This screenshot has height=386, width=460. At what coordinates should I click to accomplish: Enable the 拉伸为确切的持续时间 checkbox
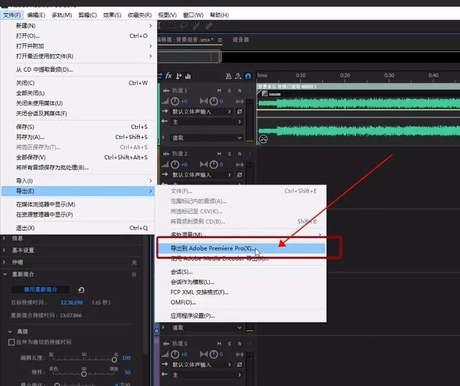pyautogui.click(x=12, y=342)
